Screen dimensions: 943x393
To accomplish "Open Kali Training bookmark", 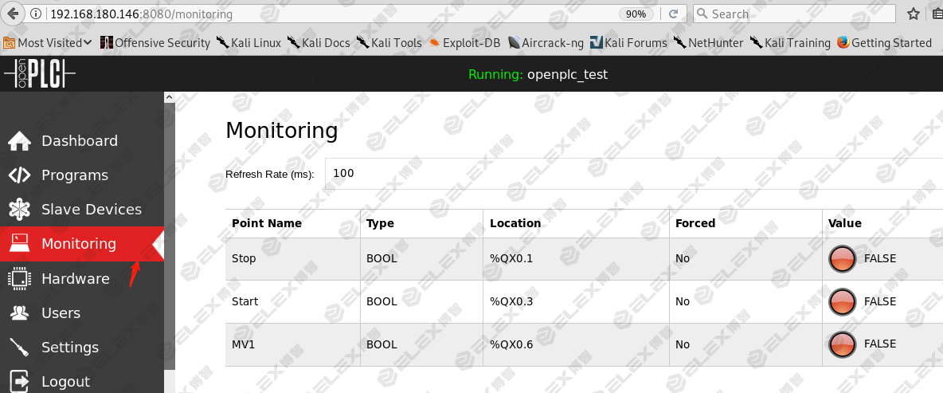I will pos(789,43).
